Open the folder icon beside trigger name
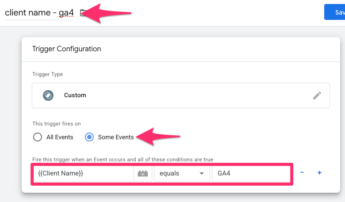345x202 pixels. click(83, 13)
